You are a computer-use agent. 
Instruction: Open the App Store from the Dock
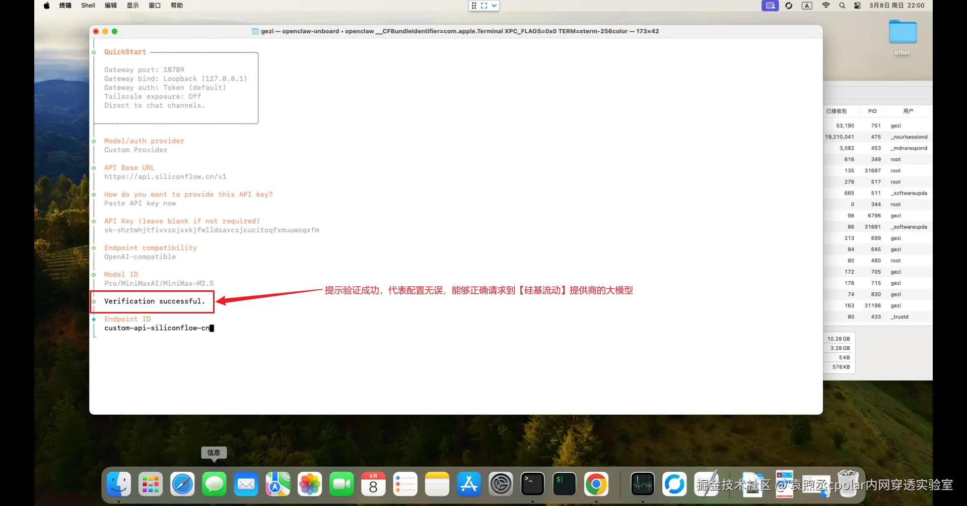pyautogui.click(x=469, y=484)
